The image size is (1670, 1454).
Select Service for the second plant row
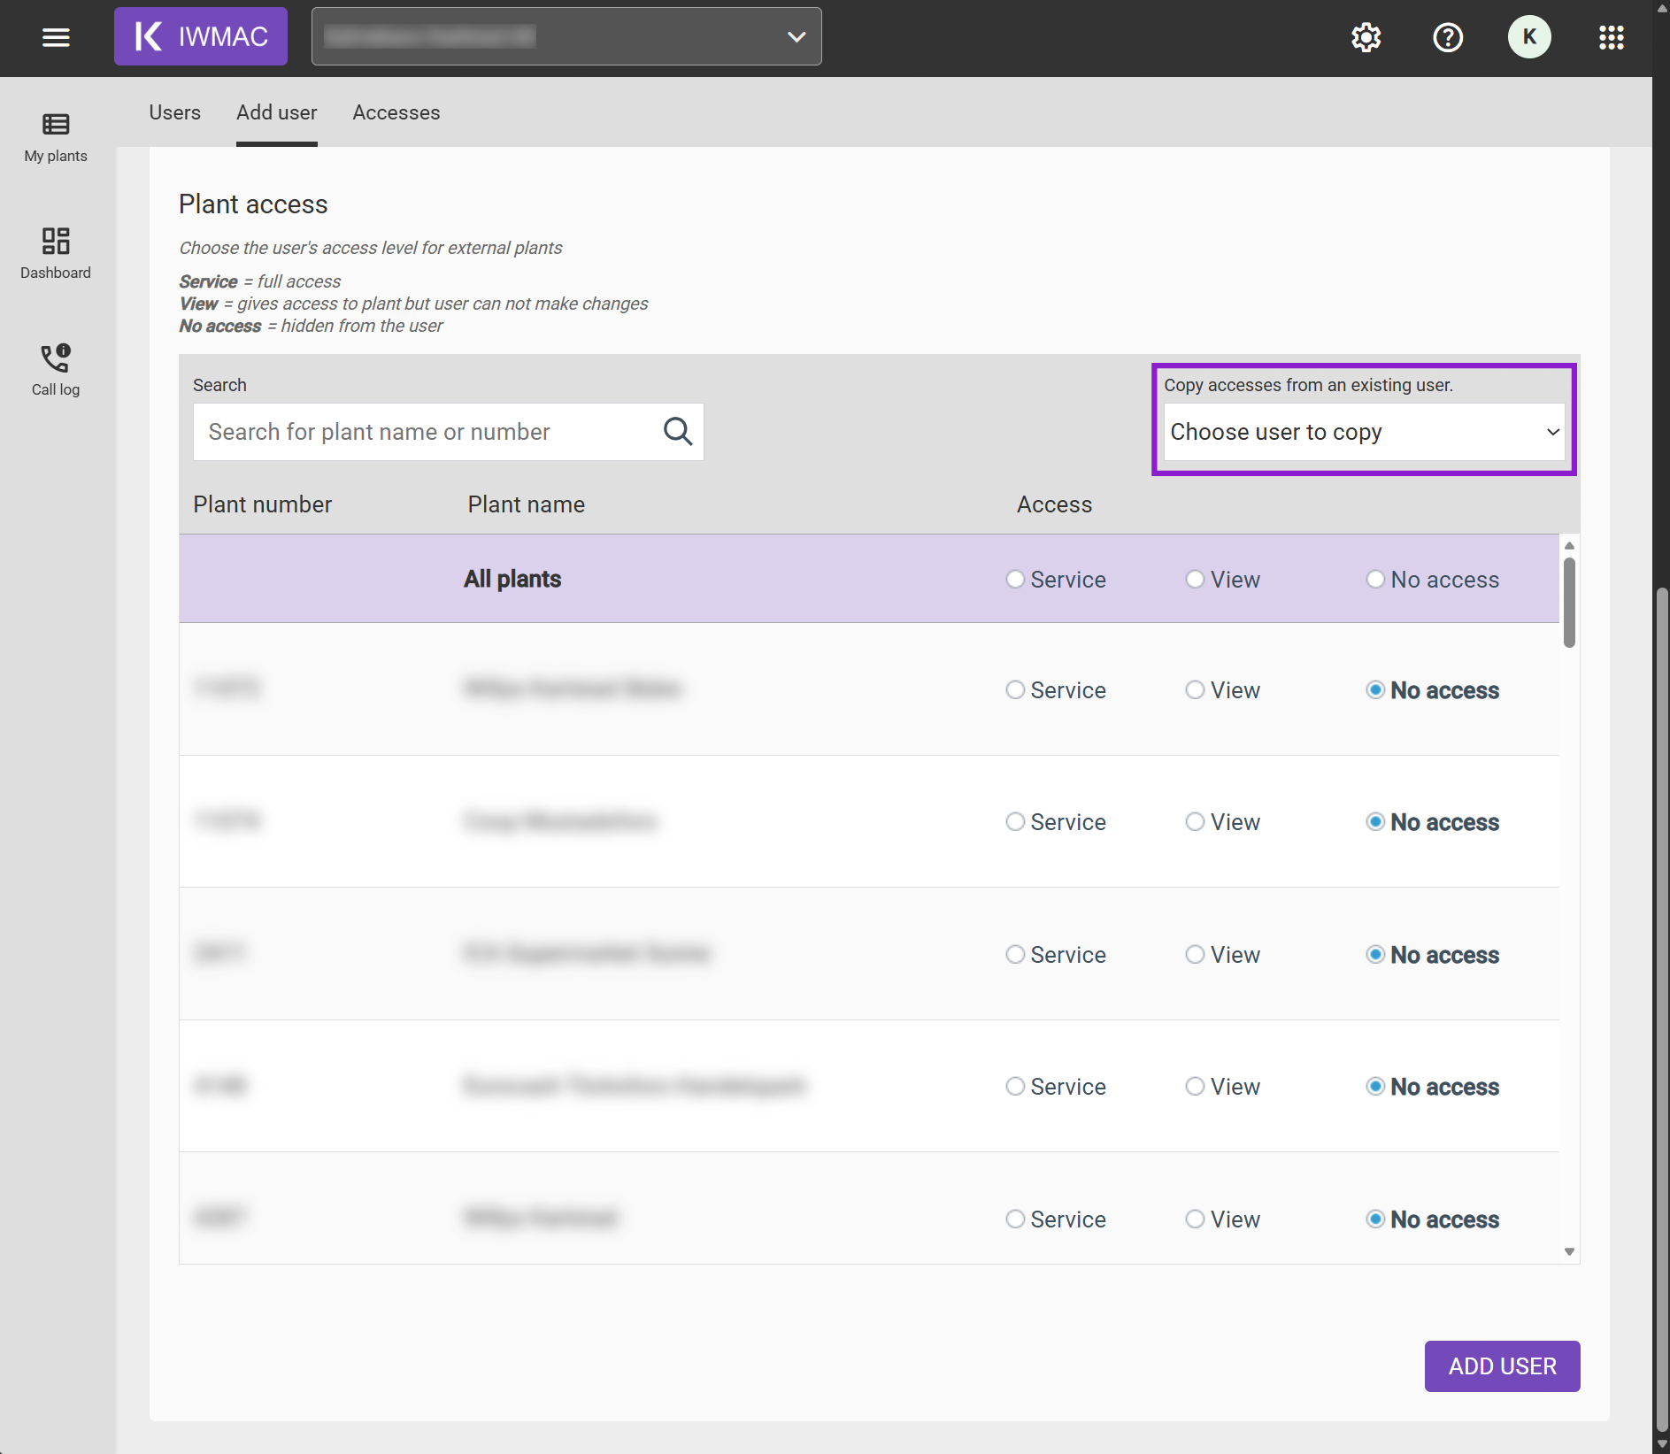click(x=1015, y=821)
